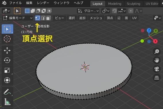Choose the subtract selection mode icon

[x=38, y=11]
